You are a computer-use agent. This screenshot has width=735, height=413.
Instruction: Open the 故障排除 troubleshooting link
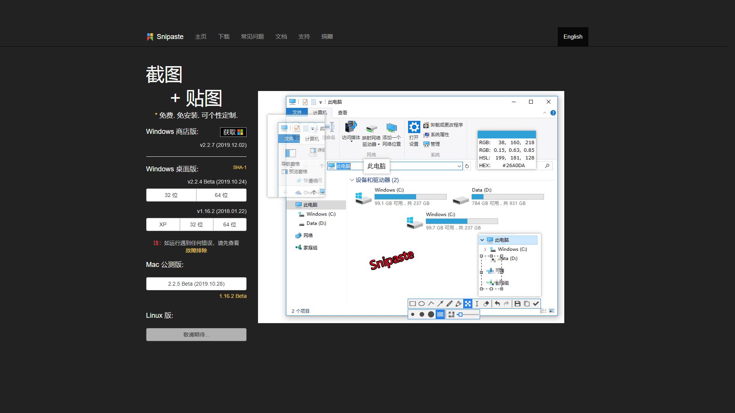196,250
